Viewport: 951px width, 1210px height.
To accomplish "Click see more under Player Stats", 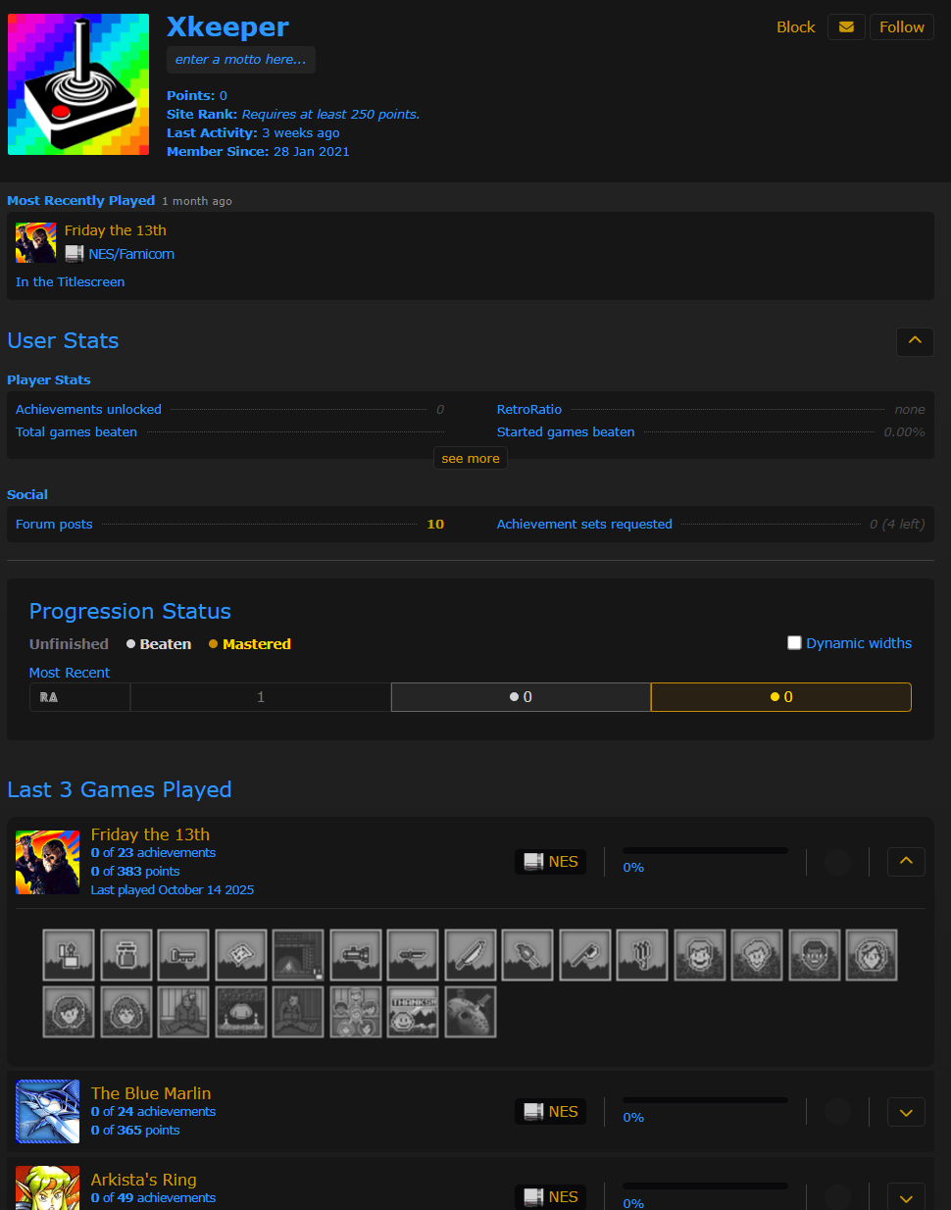I will coord(471,458).
